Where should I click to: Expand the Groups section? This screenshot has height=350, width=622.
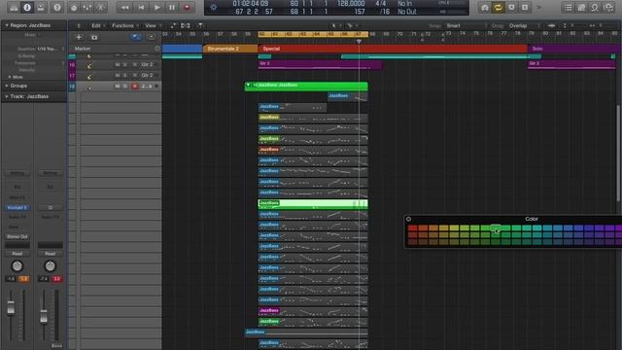(x=7, y=86)
